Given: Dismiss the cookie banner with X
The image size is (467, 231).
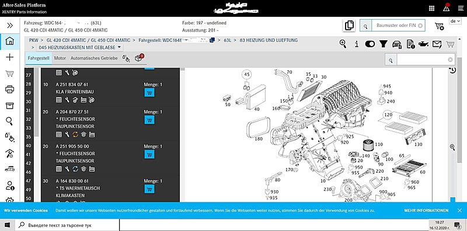Looking at the screenshot, I should [x=459, y=211].
